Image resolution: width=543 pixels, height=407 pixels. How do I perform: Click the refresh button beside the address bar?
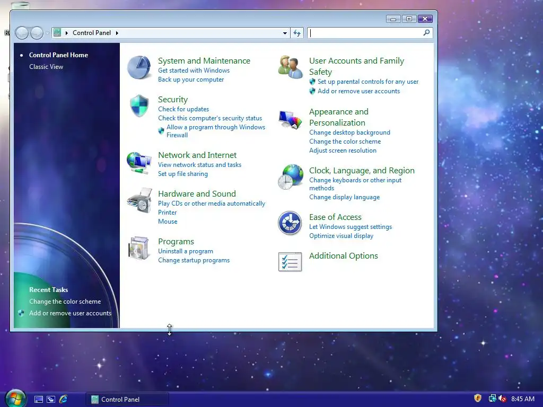(x=297, y=33)
